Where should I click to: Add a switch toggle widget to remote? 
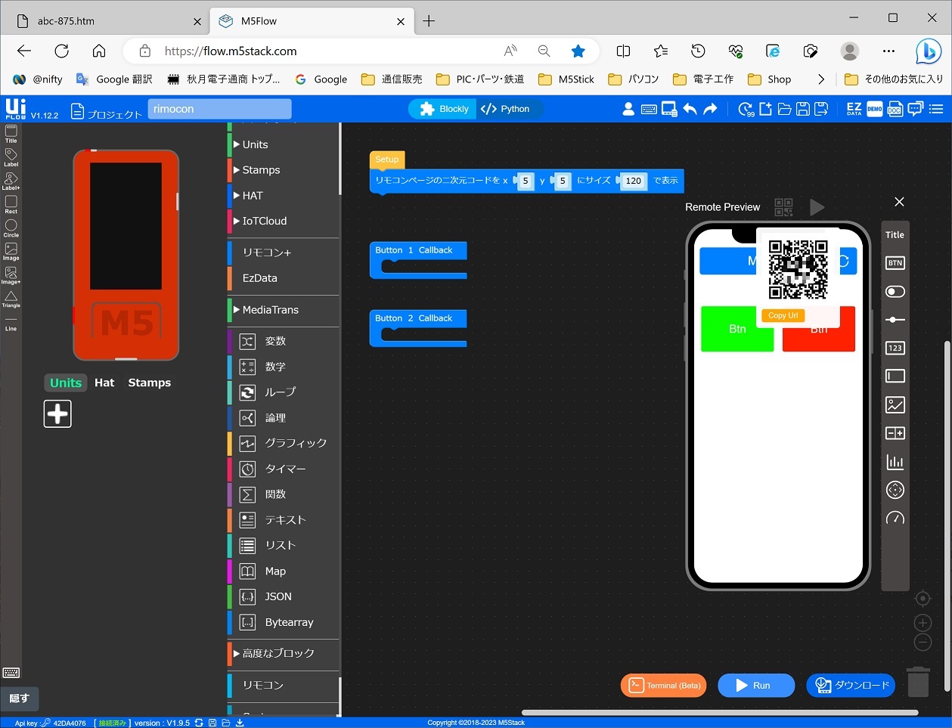click(895, 292)
